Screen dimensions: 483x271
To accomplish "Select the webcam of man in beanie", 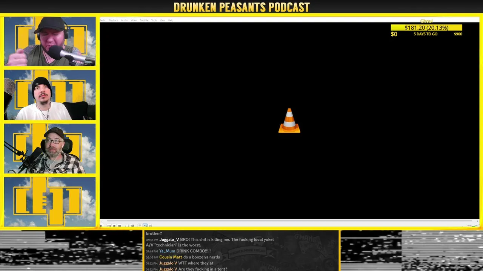I will tap(50, 95).
